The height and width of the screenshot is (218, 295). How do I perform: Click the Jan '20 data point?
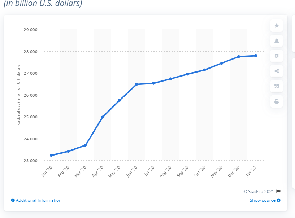(51, 156)
